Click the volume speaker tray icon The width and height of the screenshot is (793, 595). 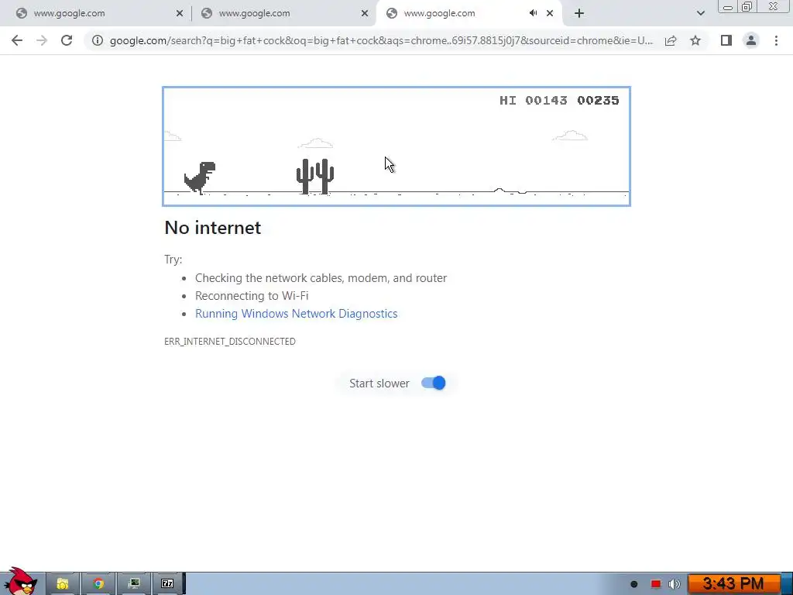coord(675,584)
